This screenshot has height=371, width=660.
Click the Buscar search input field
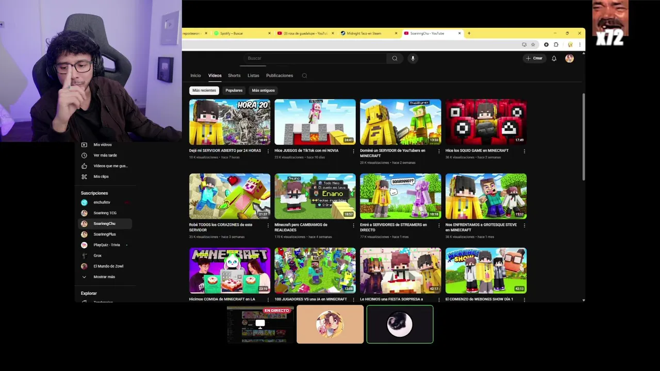point(315,58)
